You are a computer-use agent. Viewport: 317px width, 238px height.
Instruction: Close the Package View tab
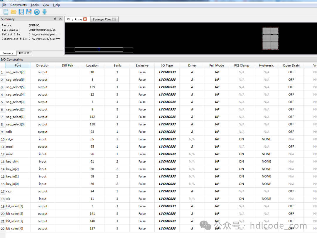click(114, 19)
